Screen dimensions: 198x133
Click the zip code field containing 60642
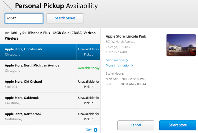(24, 18)
